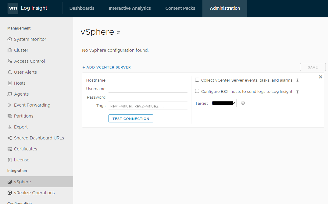The image size is (328, 204).
Task: Select the vRealize Operations icon
Action: click(x=9, y=192)
